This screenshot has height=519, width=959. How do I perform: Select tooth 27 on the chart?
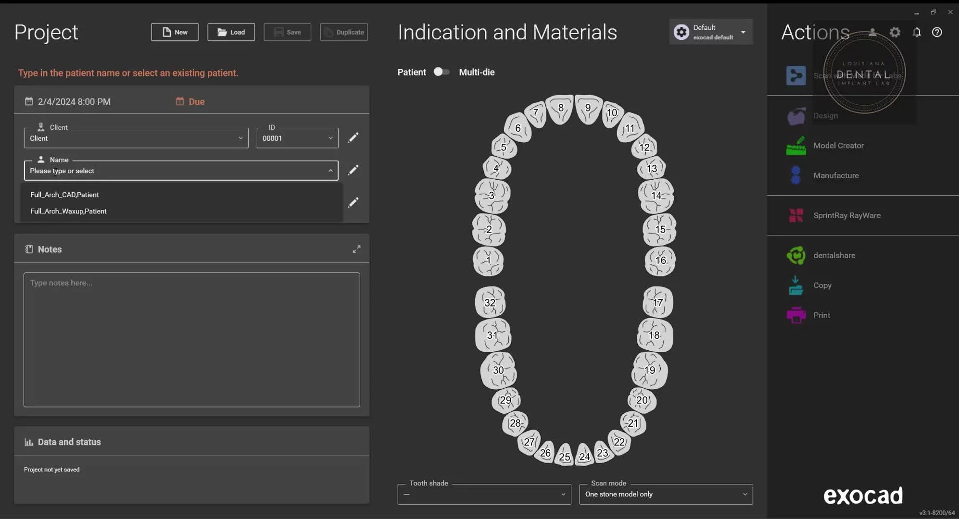coord(529,442)
